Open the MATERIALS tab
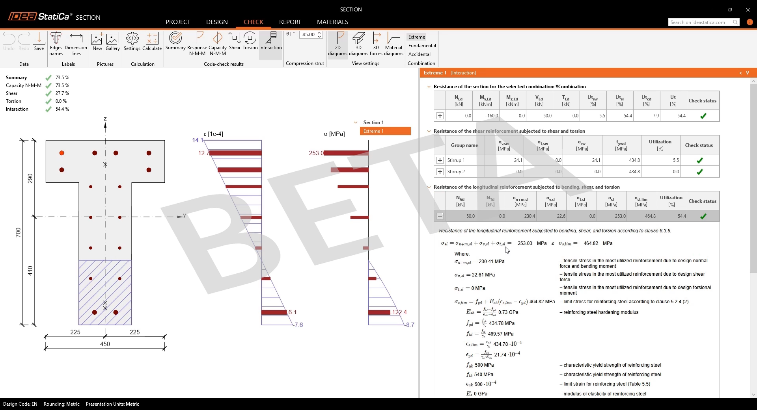The height and width of the screenshot is (410, 757). click(332, 22)
